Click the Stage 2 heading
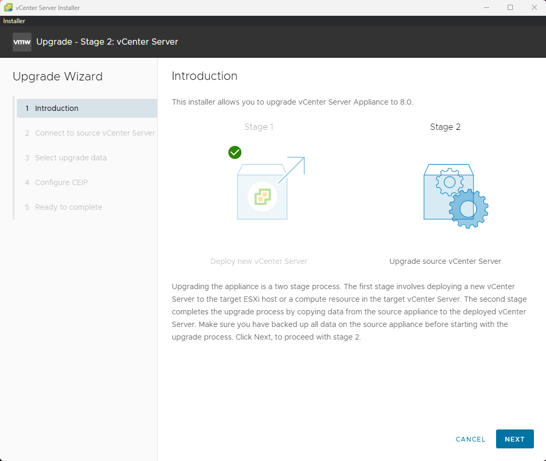The width and height of the screenshot is (546, 461). 445,127
